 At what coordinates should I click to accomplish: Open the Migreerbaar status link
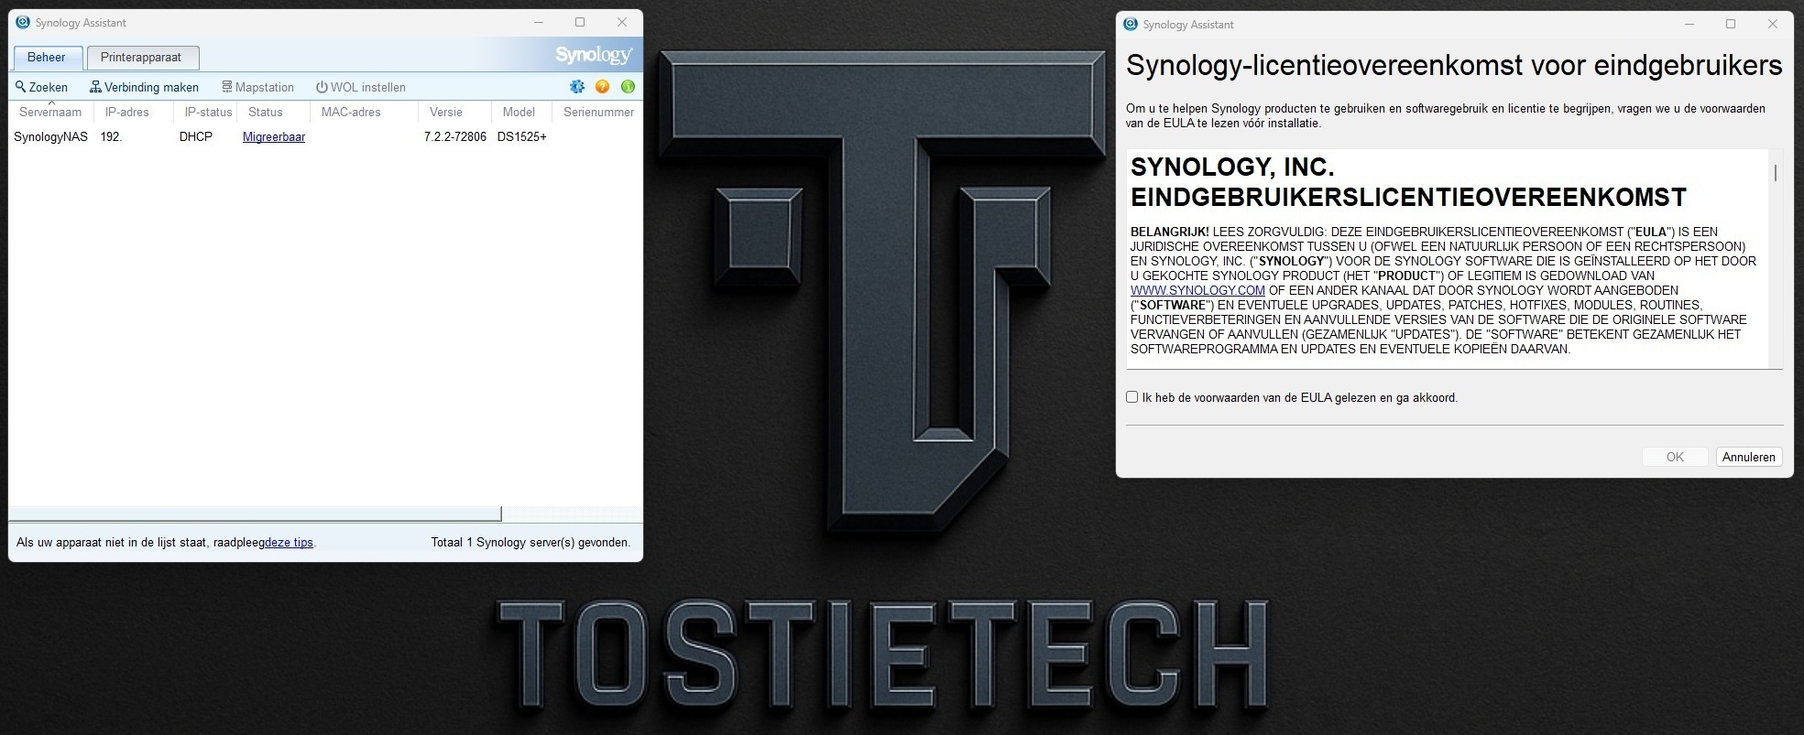pyautogui.click(x=274, y=136)
